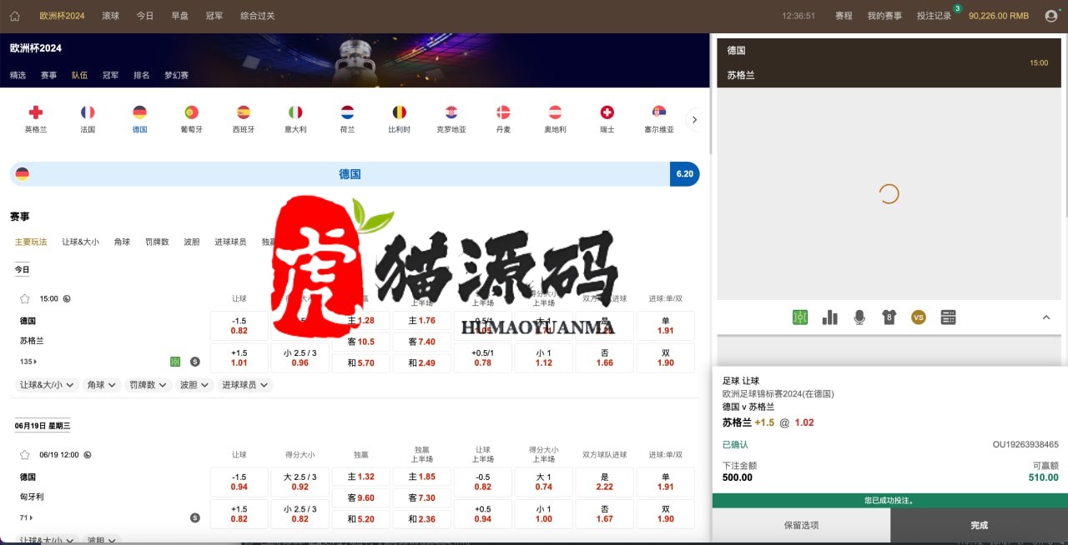Select the 主要玩法 market tab
The width and height of the screenshot is (1068, 545).
coord(31,242)
